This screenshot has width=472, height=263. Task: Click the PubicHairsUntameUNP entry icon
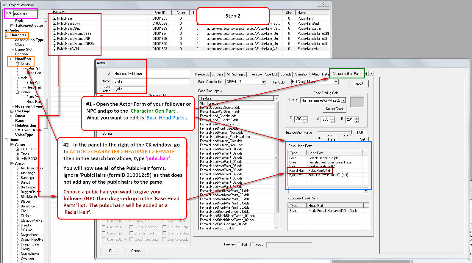(x=54, y=38)
